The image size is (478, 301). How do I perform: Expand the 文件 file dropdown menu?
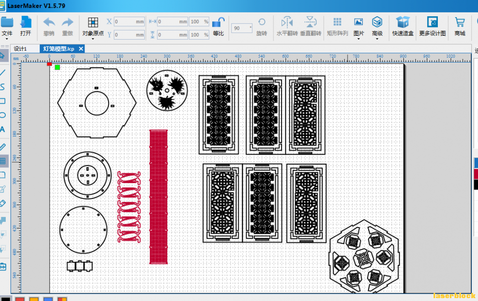click(x=7, y=28)
